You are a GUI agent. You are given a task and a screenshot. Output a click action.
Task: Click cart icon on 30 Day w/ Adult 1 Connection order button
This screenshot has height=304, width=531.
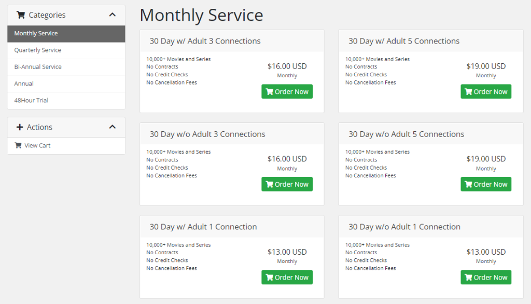[x=269, y=278]
